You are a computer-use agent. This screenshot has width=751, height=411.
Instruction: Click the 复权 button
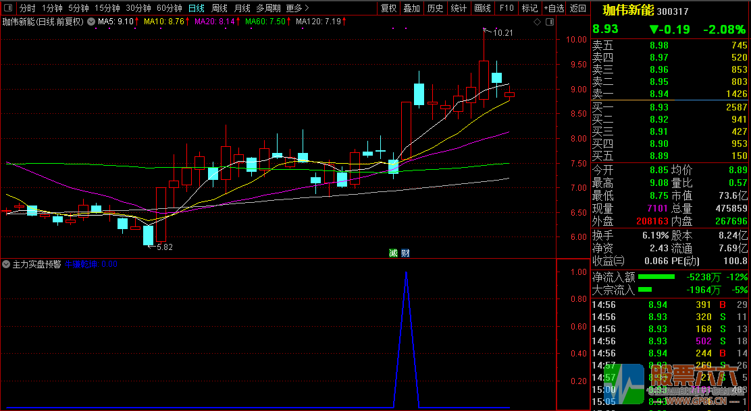[x=388, y=8]
